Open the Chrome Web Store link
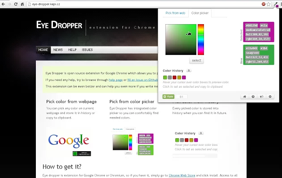Screen dimensions: 282x178 182,175
